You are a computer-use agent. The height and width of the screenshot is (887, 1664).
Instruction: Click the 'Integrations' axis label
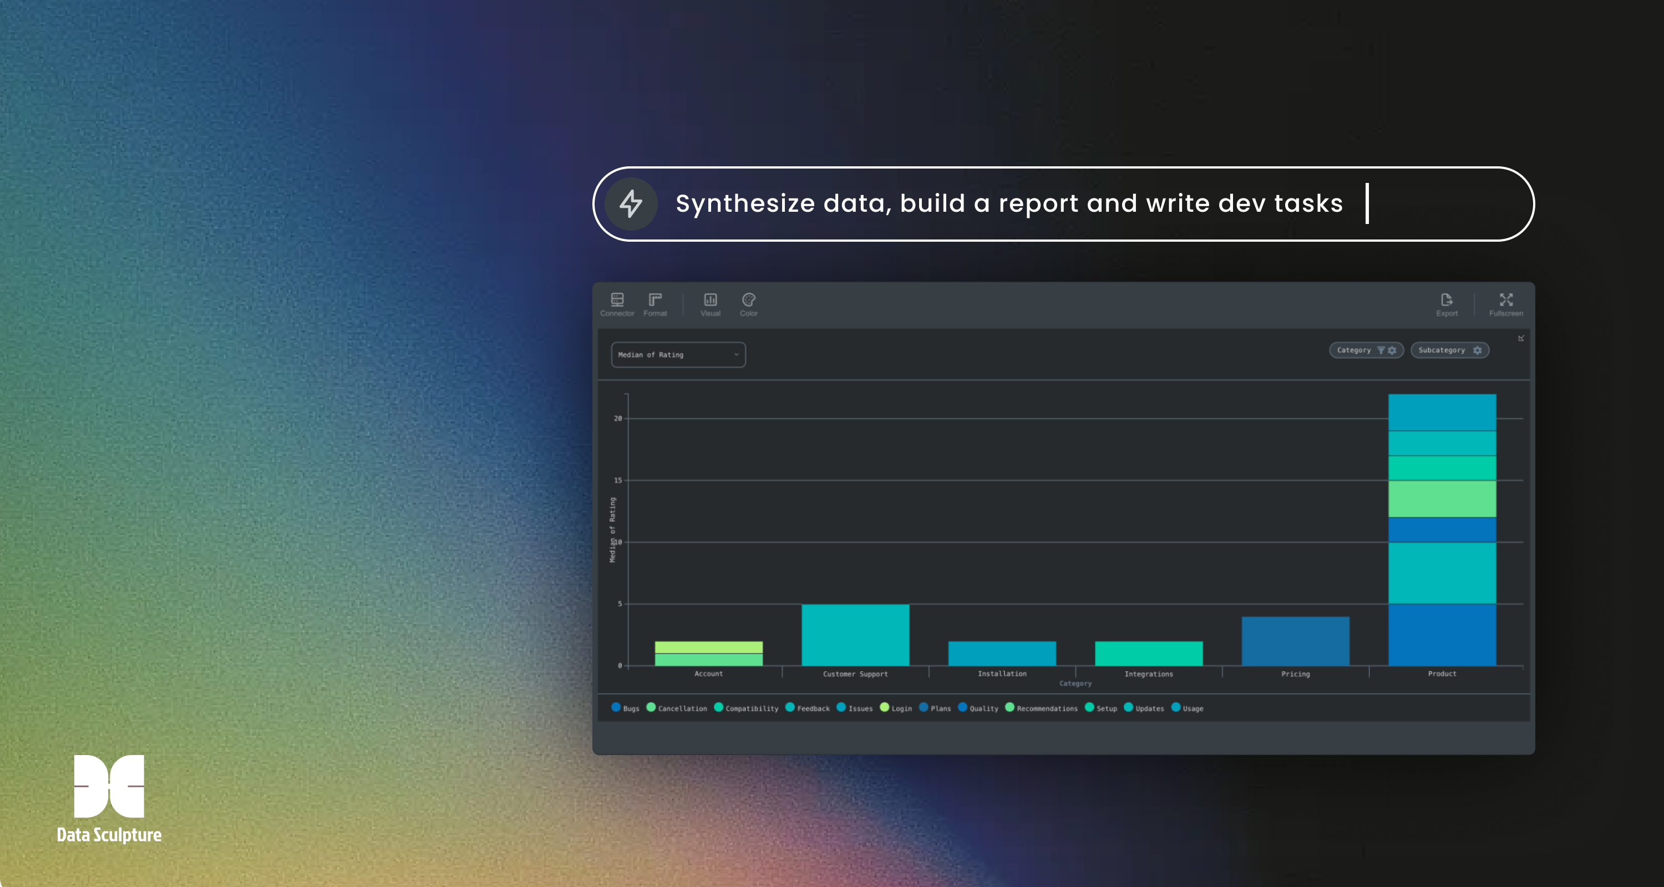tap(1149, 674)
